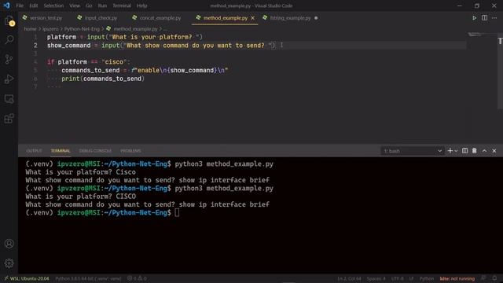Close the terminal panel
The width and height of the screenshot is (503, 283).
(494, 151)
